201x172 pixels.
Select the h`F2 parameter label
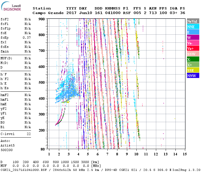pos(5,79)
